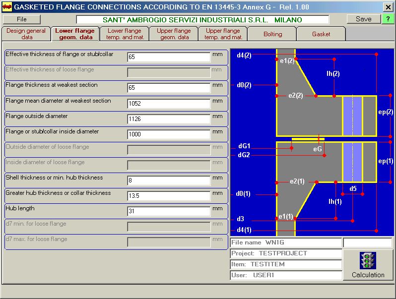
Task: Click disabled d7 min. for loose flange field
Action: tap(169, 227)
